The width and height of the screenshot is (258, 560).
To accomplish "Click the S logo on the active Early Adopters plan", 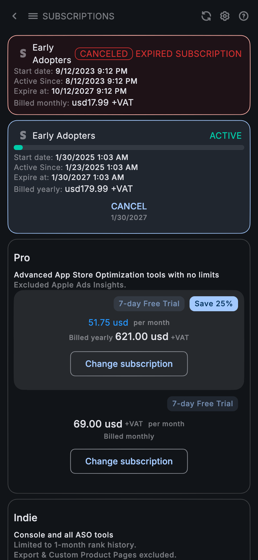I will pyautogui.click(x=23, y=135).
